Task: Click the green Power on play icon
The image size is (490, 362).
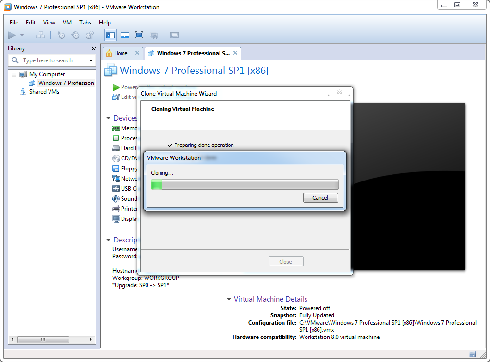Action: [x=116, y=87]
